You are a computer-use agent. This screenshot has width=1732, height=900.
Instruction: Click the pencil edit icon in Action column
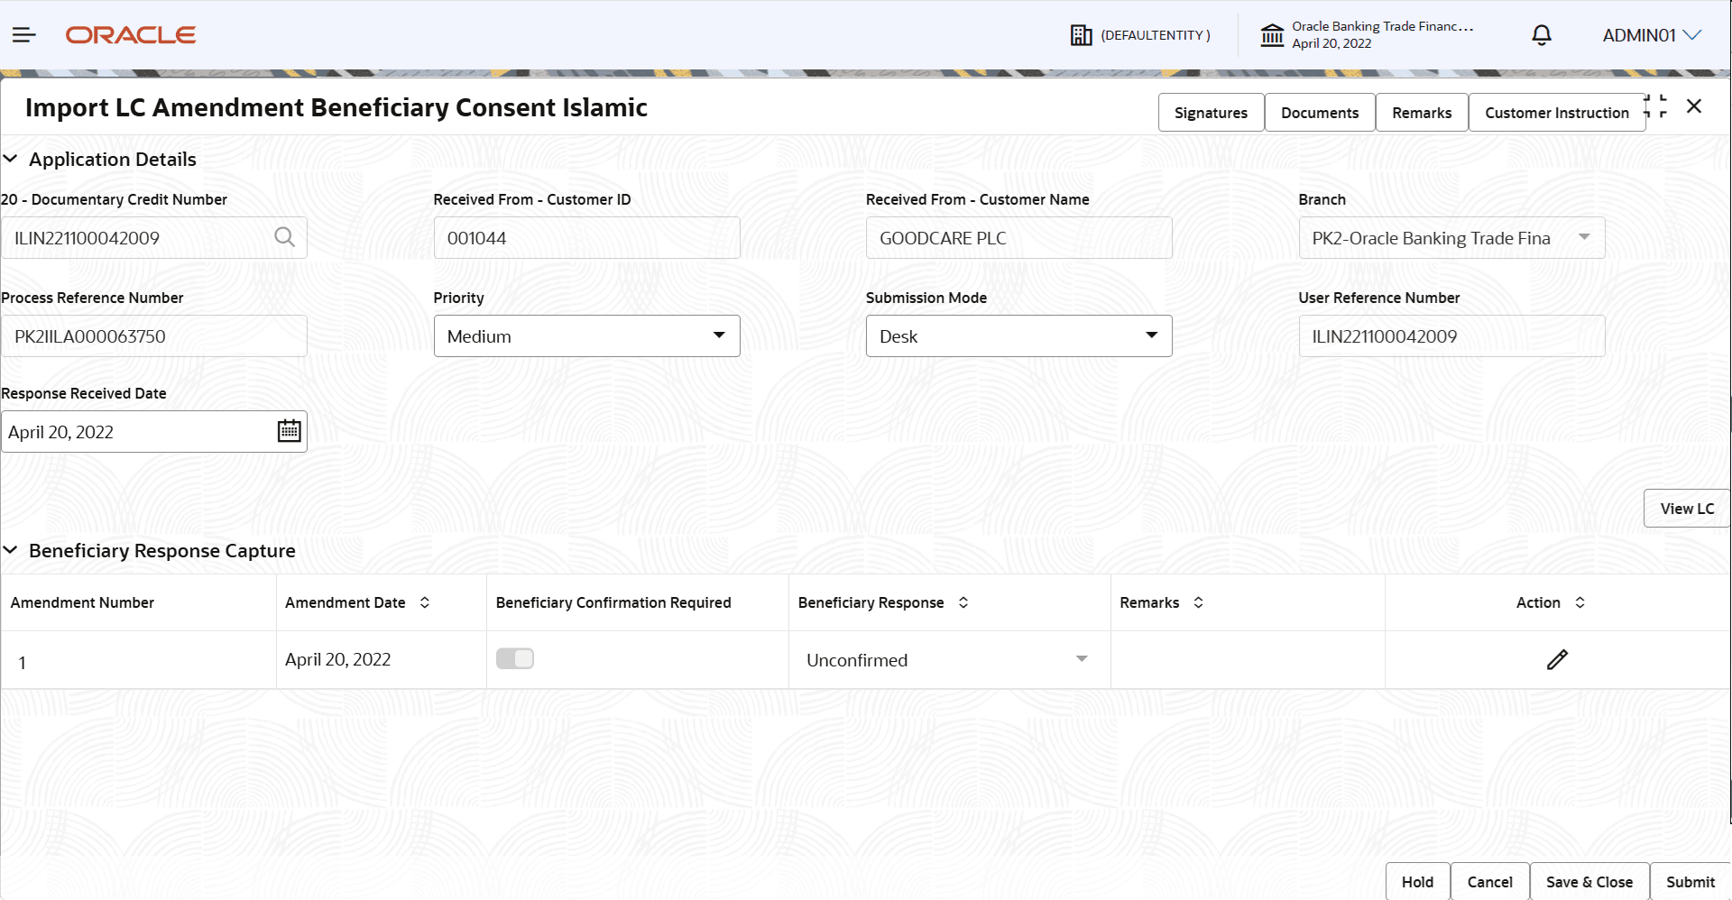pos(1557,660)
